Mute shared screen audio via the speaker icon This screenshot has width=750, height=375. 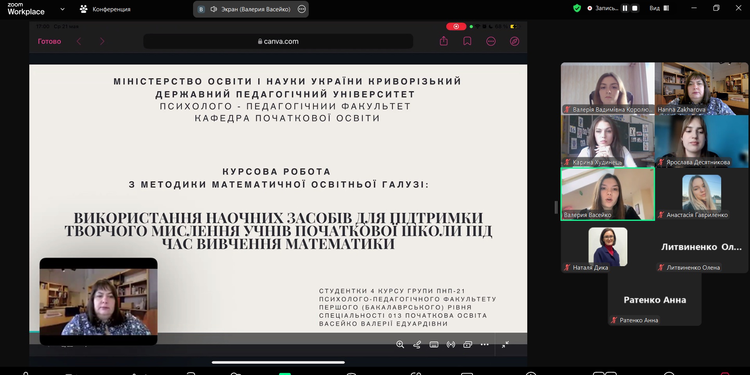[x=213, y=9]
